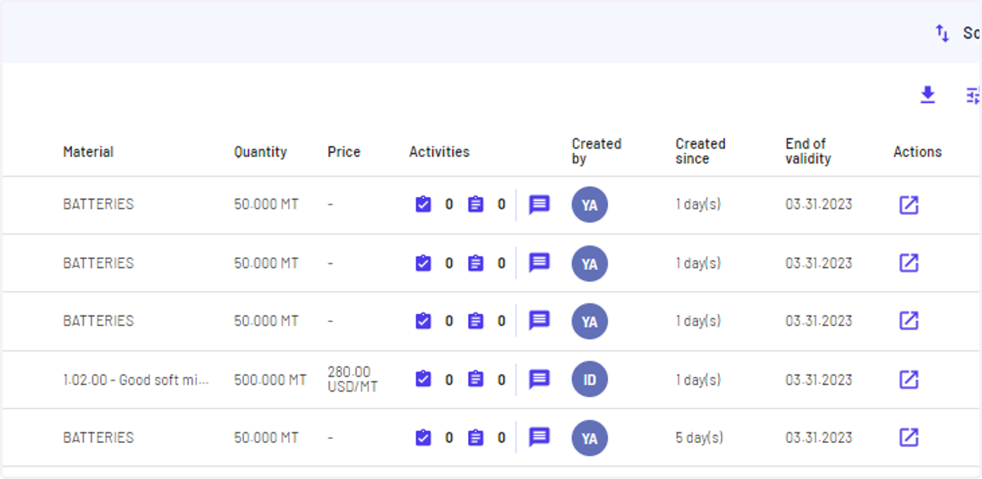Click 1 day(s) in the Good soft row
This screenshot has width=982, height=479.
(x=698, y=380)
